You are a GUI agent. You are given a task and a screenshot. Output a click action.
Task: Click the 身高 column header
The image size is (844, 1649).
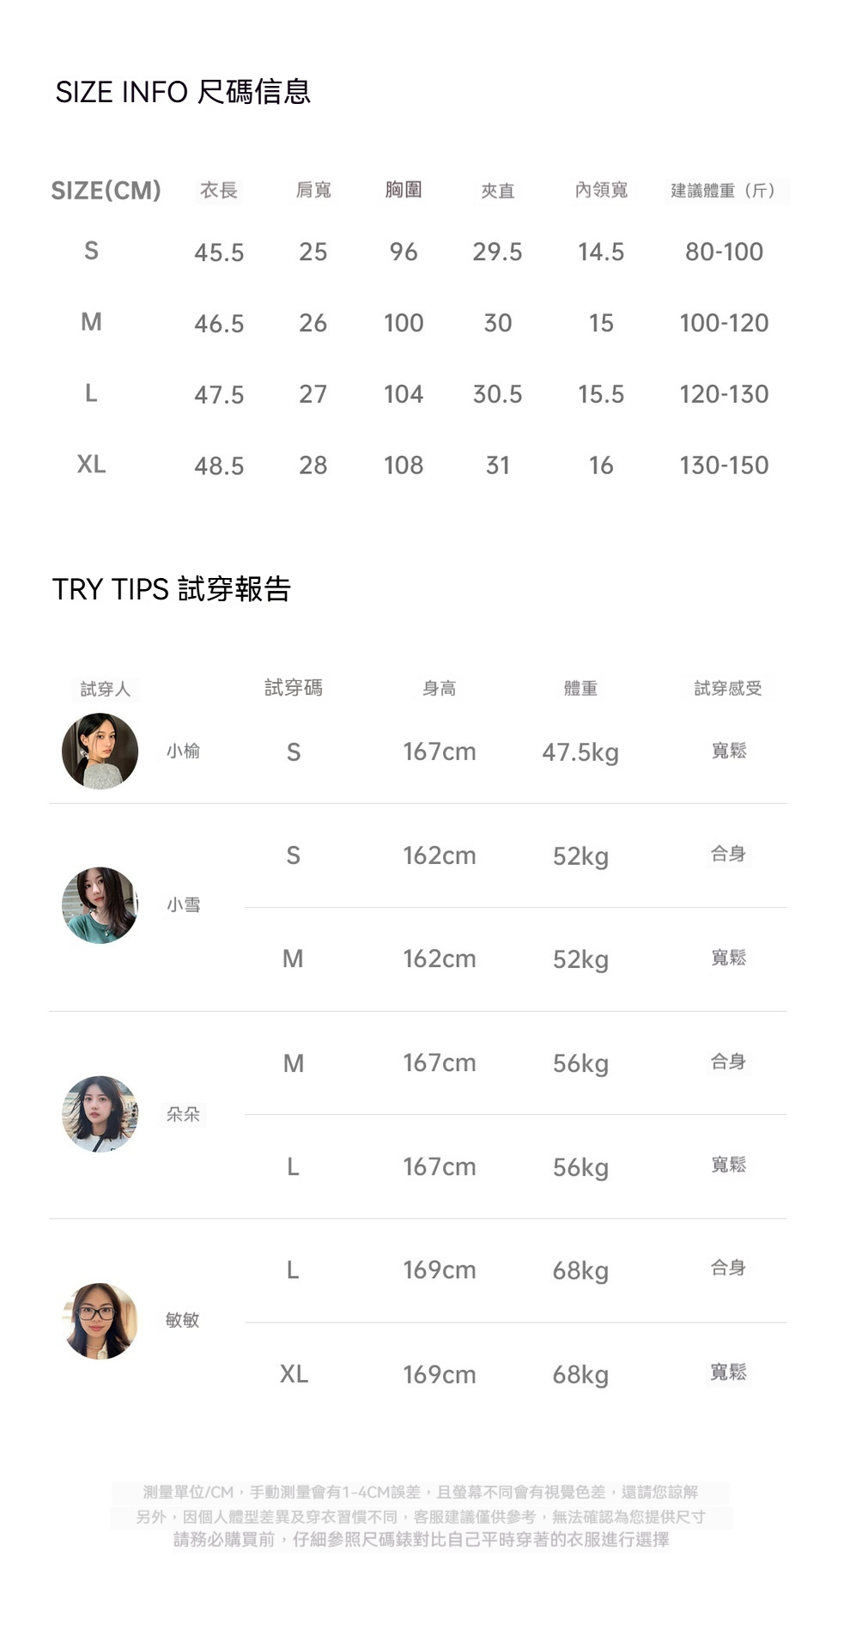(440, 688)
